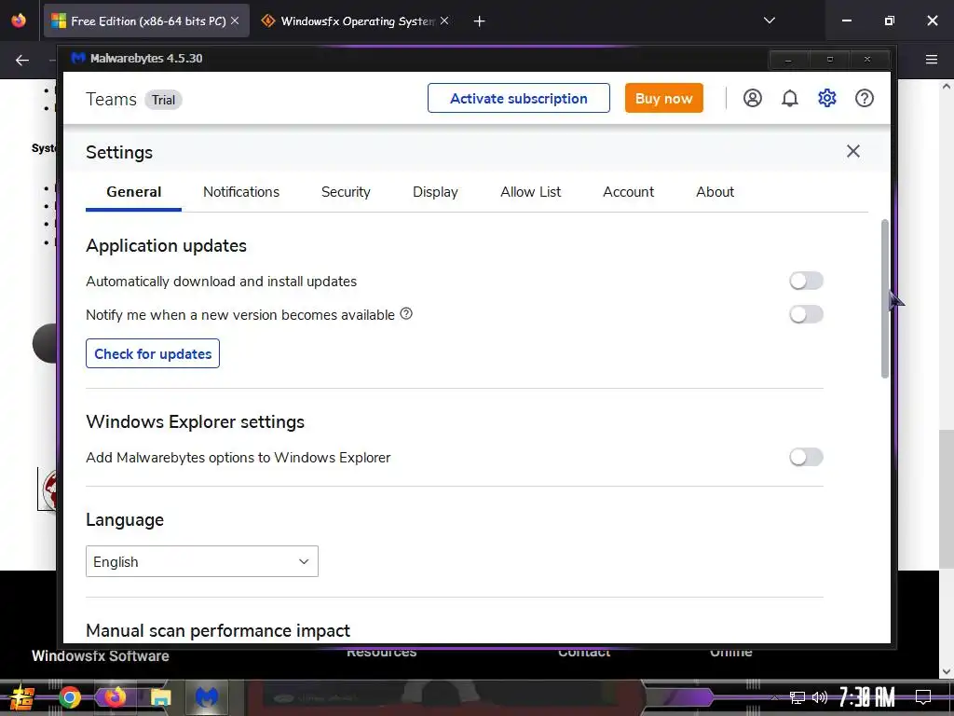This screenshot has height=716, width=954.
Task: Toggle notify me when new version available
Action: tap(806, 314)
